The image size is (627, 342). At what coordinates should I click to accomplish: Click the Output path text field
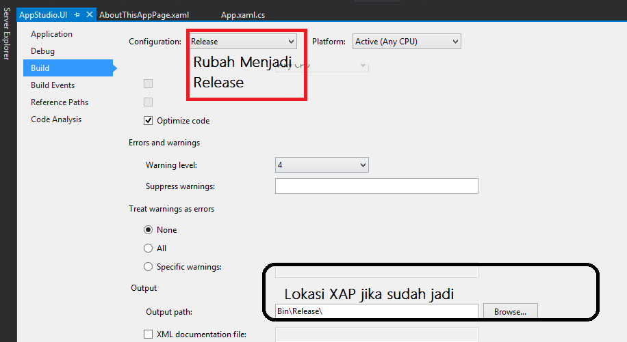(x=376, y=311)
